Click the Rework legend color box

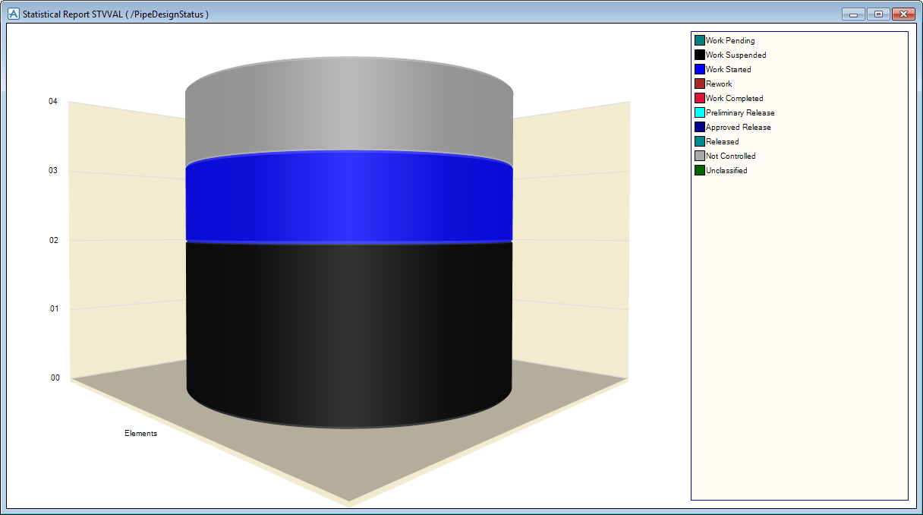click(700, 84)
